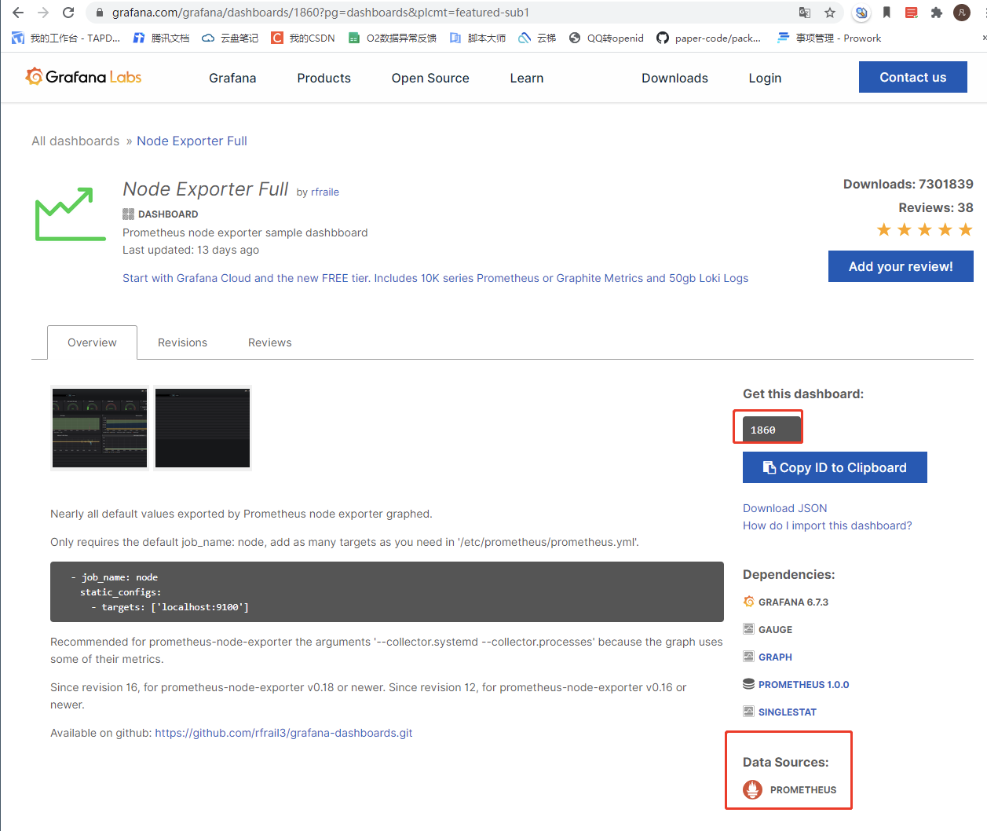987x831 pixels.
Task: Click the dashboard ID 1860 field
Action: (772, 430)
